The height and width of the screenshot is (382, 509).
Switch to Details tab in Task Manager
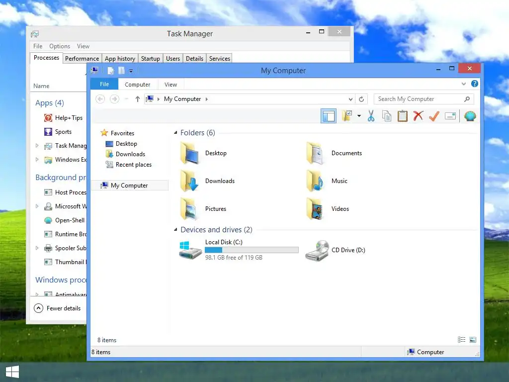(x=194, y=59)
